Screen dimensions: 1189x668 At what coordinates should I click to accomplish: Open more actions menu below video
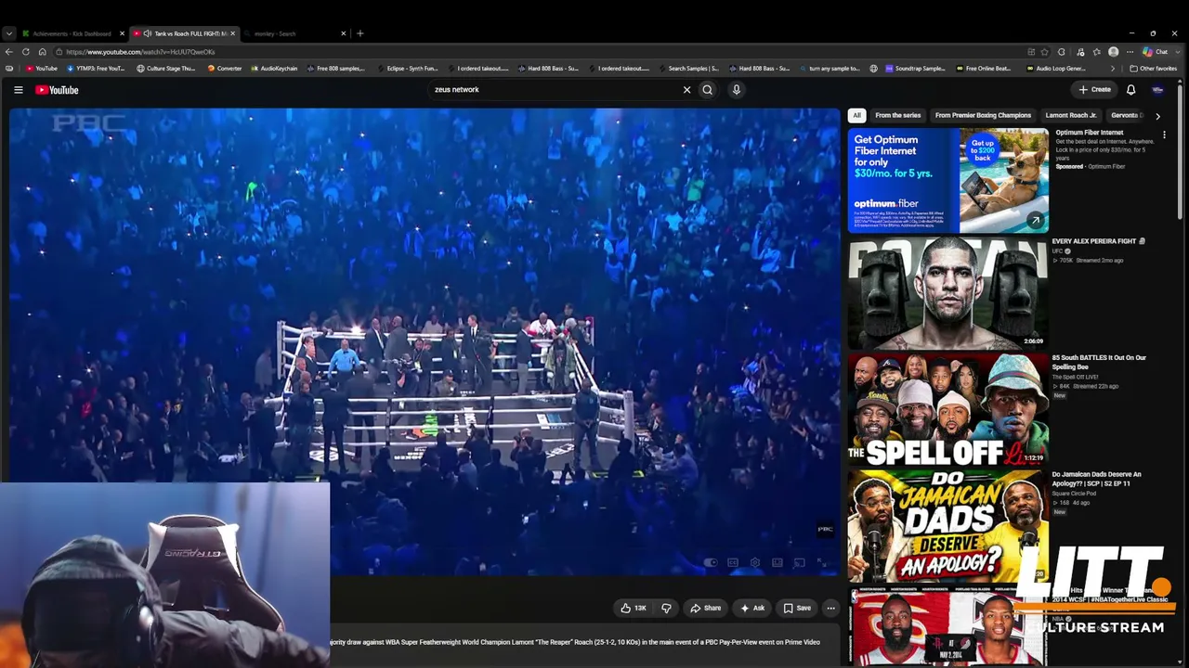pos(830,609)
